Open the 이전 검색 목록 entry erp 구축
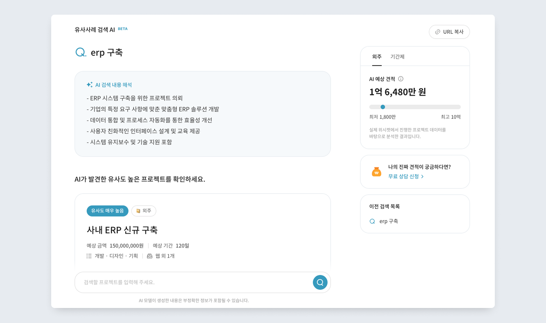The height and width of the screenshot is (323, 546). [389, 221]
